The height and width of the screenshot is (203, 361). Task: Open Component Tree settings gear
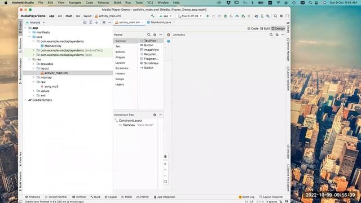(155, 114)
